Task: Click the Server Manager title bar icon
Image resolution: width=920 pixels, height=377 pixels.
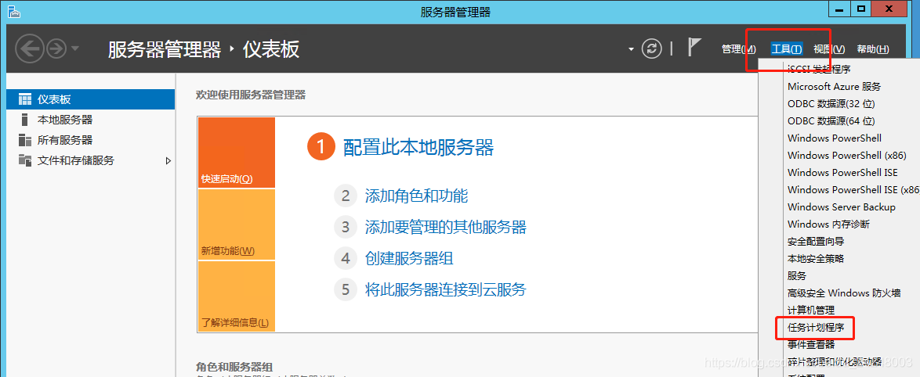Action: click(x=13, y=12)
